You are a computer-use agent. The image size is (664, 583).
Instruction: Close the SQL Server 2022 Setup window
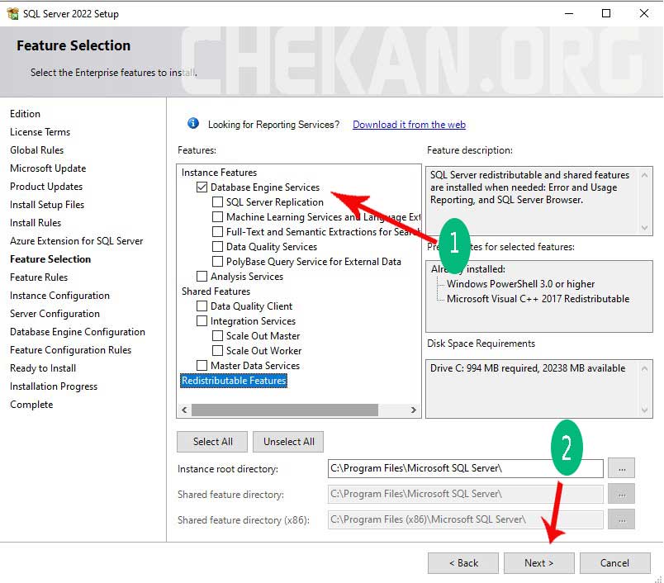(x=643, y=13)
